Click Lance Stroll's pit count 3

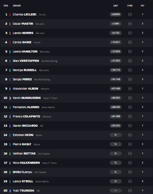(x=142, y=181)
